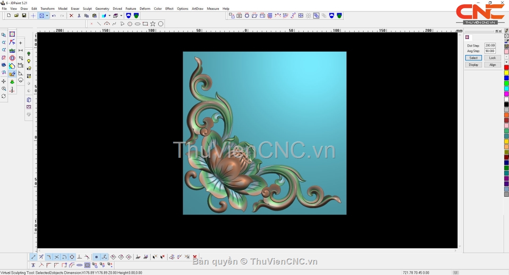Toggle the intersection snap button
Screen dimensions: 509x275
[x=56, y=257]
